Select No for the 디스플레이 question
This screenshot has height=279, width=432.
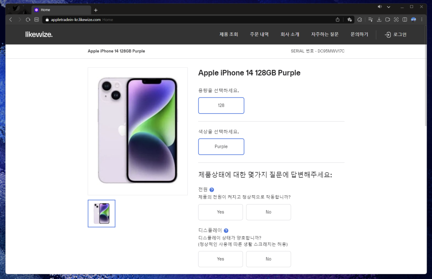click(x=268, y=259)
